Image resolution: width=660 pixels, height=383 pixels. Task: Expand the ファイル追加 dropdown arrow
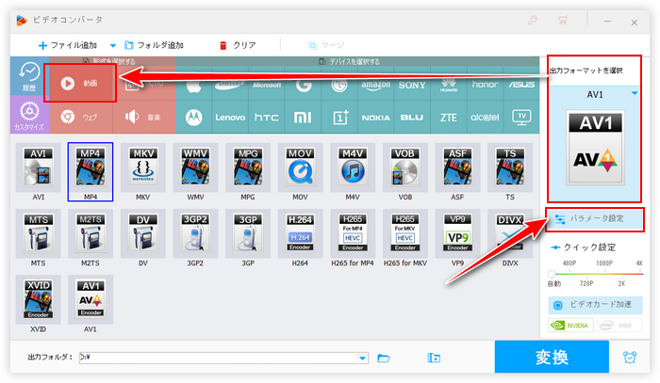coord(113,45)
